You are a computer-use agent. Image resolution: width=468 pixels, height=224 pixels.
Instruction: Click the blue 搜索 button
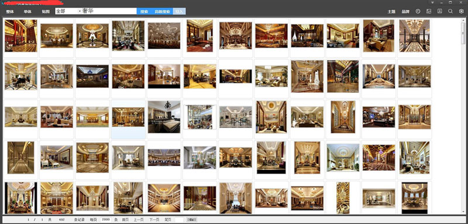144,12
